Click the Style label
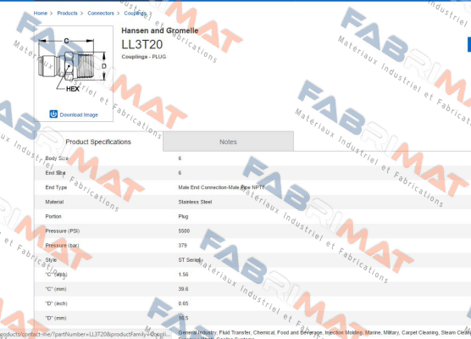Image resolution: width=471 pixels, height=339 pixels. tap(51, 260)
